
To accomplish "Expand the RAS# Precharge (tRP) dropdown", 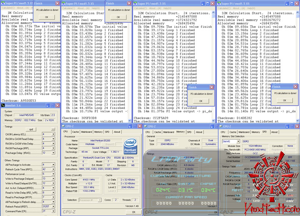I will (x=53, y=148).
